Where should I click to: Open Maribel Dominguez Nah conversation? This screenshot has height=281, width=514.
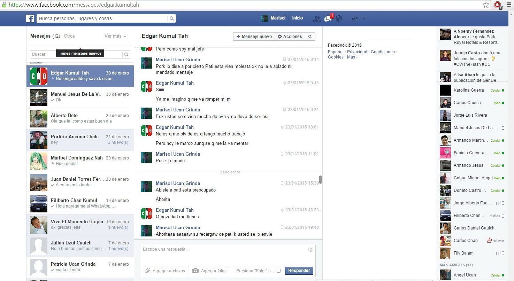tap(80, 161)
